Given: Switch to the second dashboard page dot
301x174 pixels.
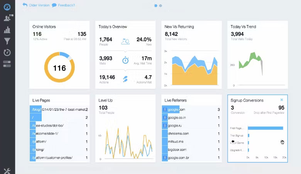Looking at the screenshot, I should (161, 6).
